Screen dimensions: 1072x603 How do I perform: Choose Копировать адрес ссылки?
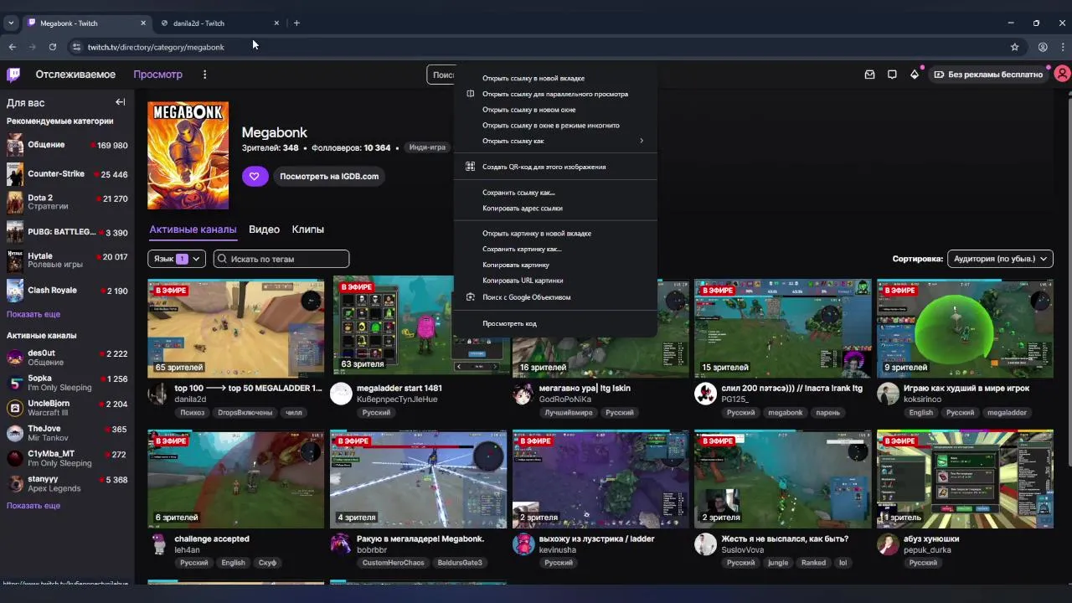pos(555,208)
